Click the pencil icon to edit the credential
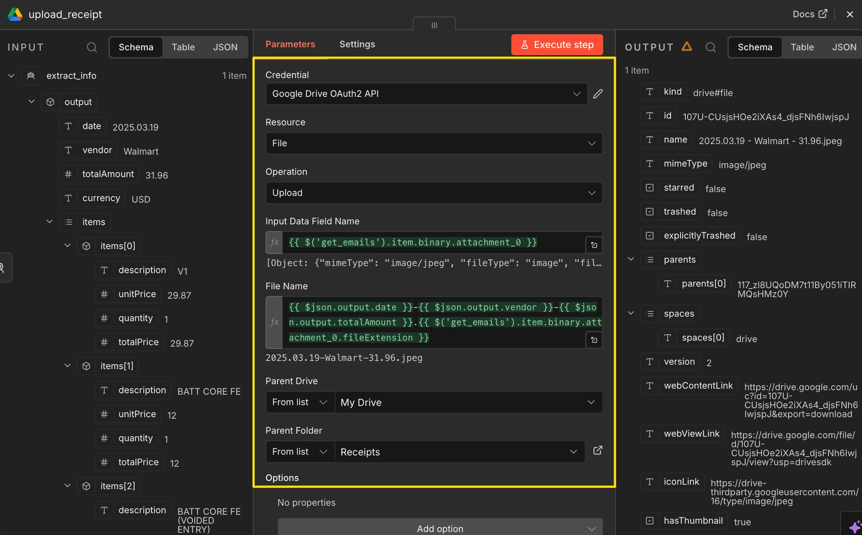862x535 pixels. pyautogui.click(x=598, y=94)
